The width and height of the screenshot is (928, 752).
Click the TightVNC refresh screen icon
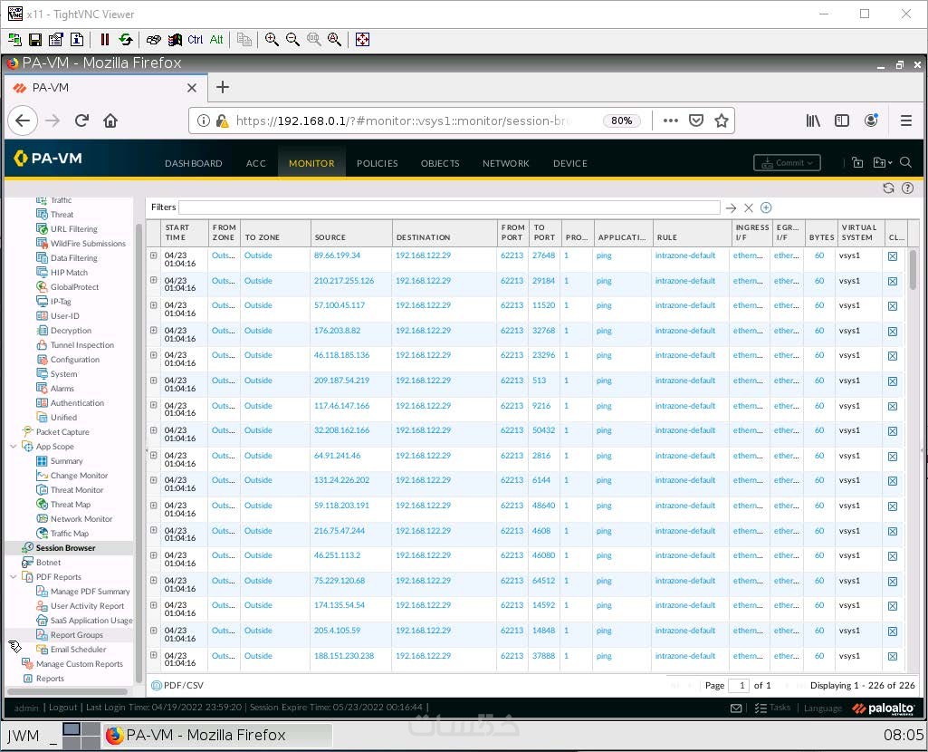(126, 40)
